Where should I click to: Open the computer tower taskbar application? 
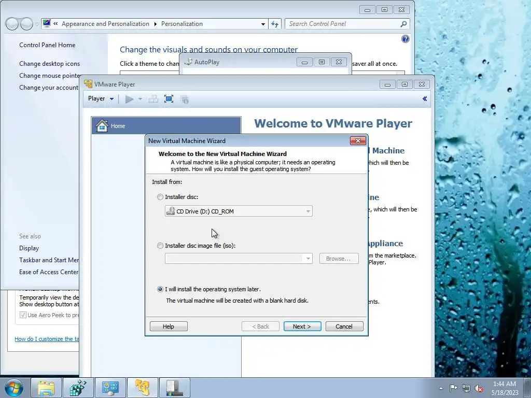point(175,388)
